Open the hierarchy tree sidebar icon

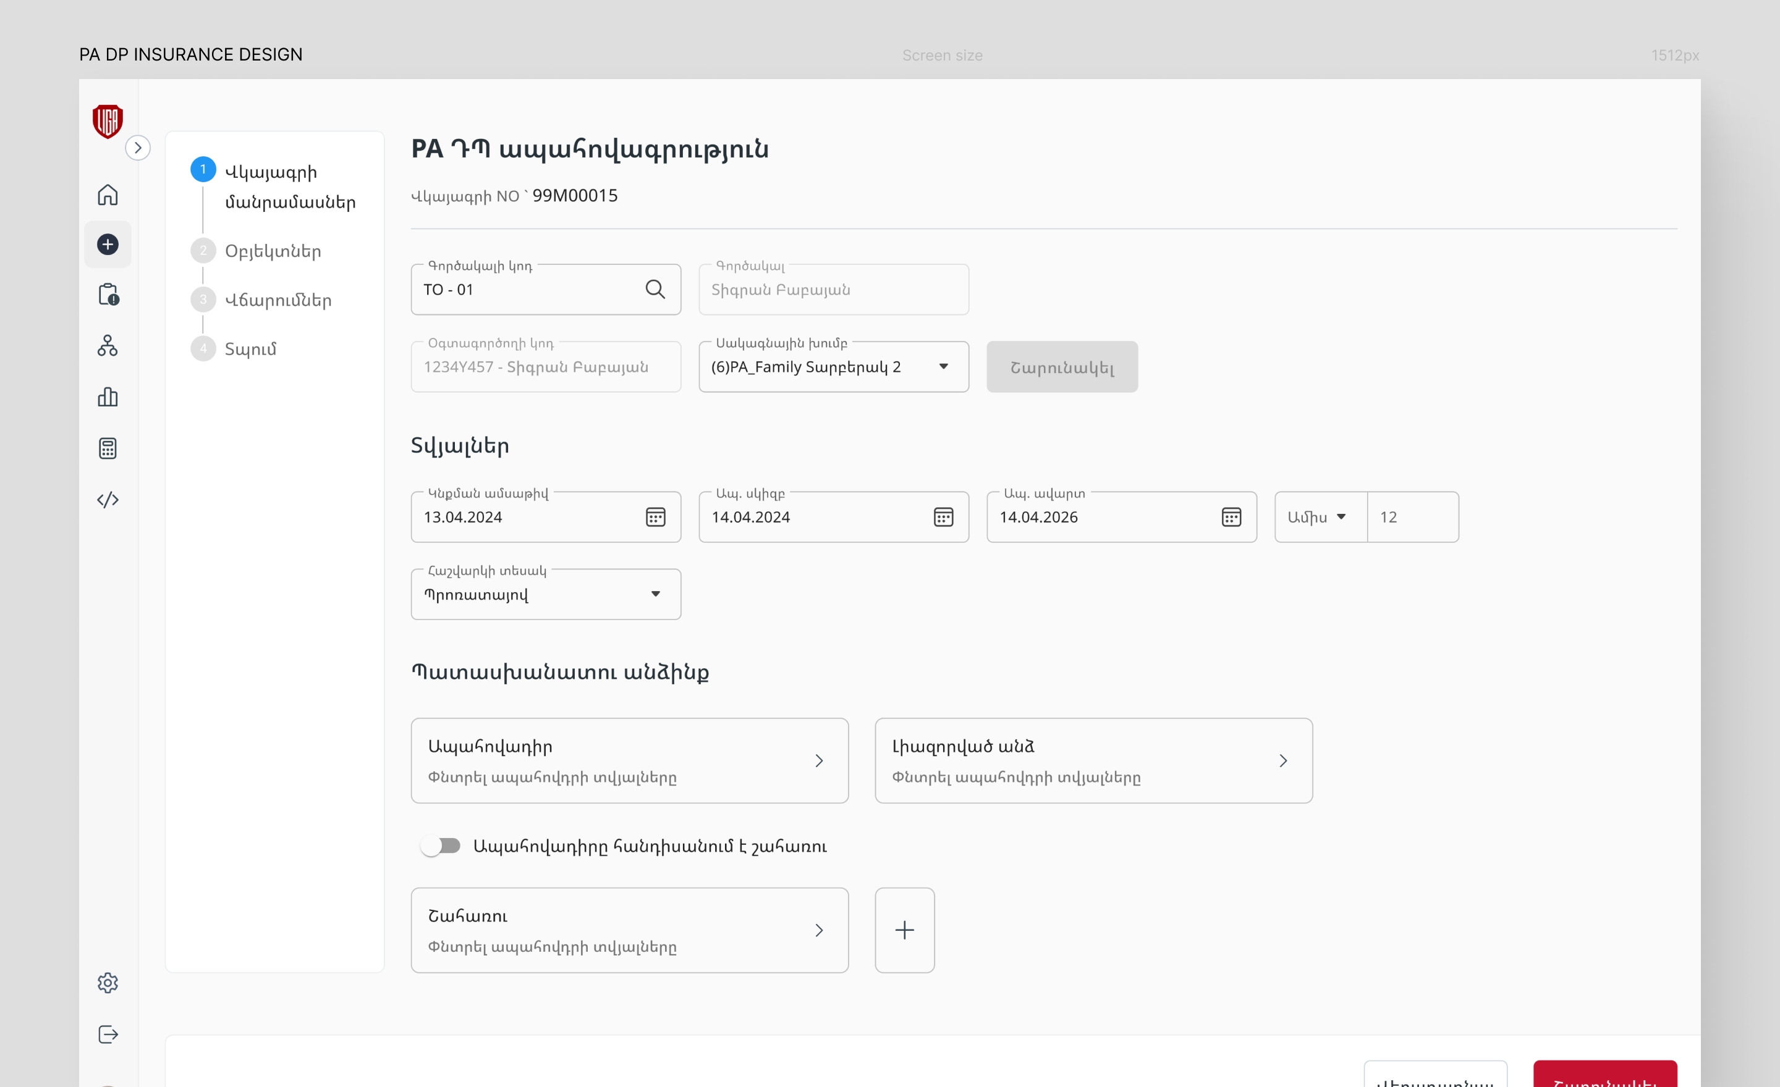click(108, 346)
